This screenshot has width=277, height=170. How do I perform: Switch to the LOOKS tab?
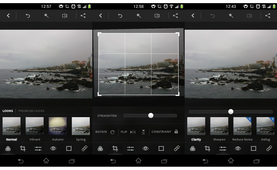pos(8,111)
